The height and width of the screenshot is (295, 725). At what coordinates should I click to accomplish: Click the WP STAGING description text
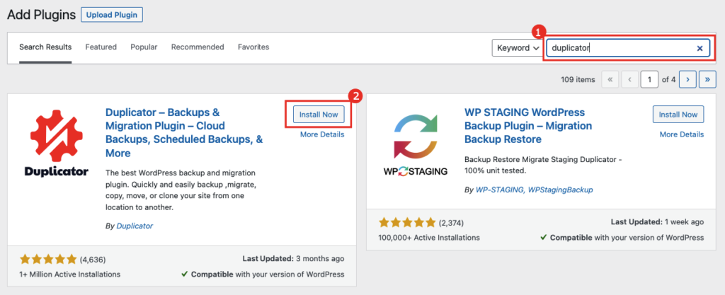coord(543,165)
